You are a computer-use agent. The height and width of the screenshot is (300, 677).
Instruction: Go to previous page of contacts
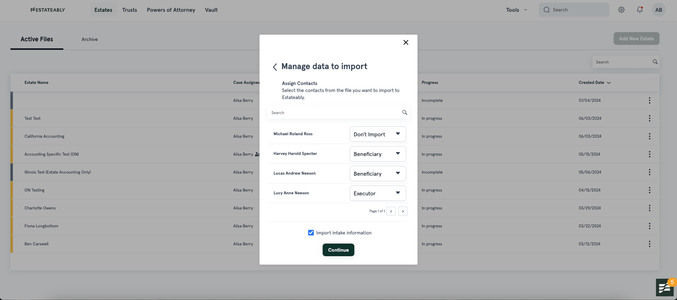click(391, 211)
